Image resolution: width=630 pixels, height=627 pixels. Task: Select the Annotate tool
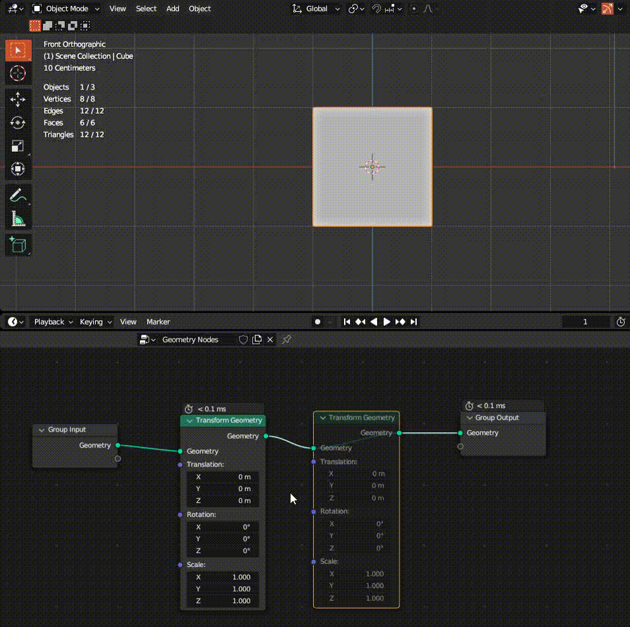click(x=18, y=195)
